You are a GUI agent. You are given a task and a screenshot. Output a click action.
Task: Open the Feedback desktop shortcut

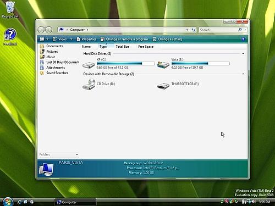point(10,37)
